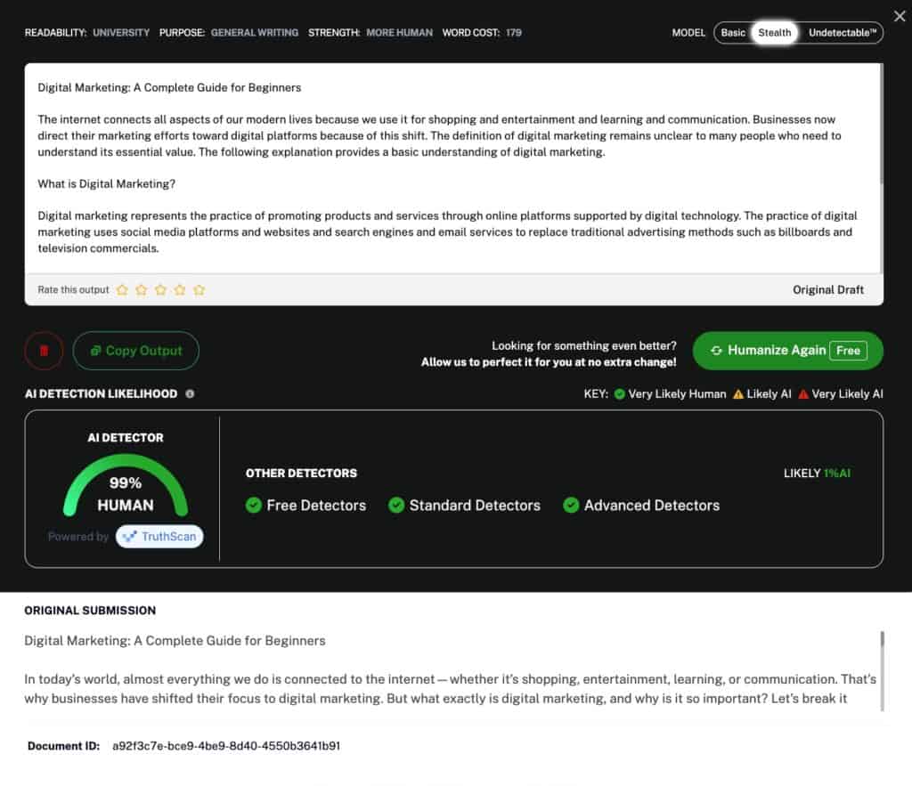The width and height of the screenshot is (912, 786).
Task: Click the output text scrollbar
Action: click(881, 125)
